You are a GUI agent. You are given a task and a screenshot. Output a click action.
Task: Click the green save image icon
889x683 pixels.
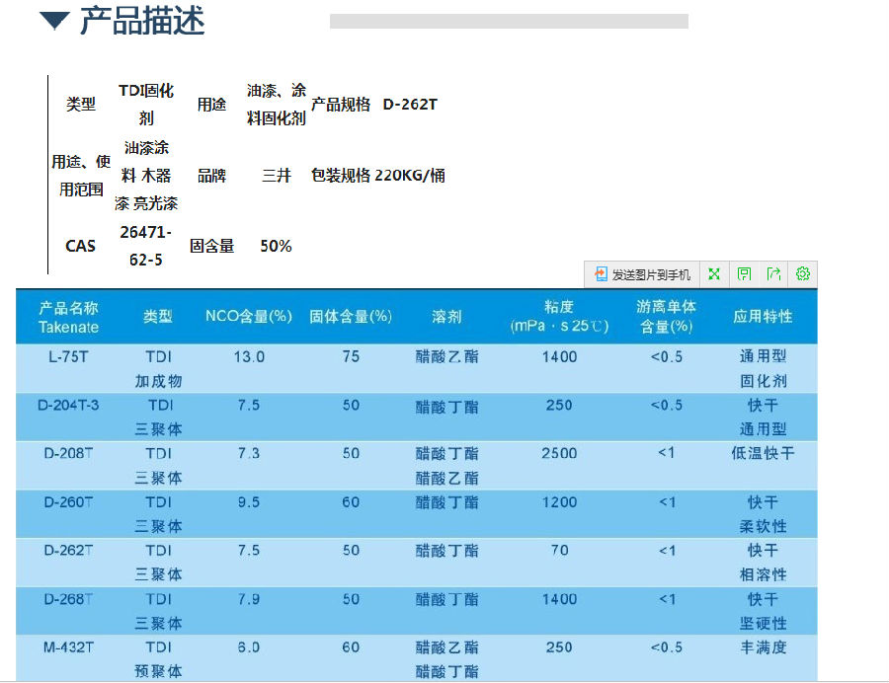(744, 274)
